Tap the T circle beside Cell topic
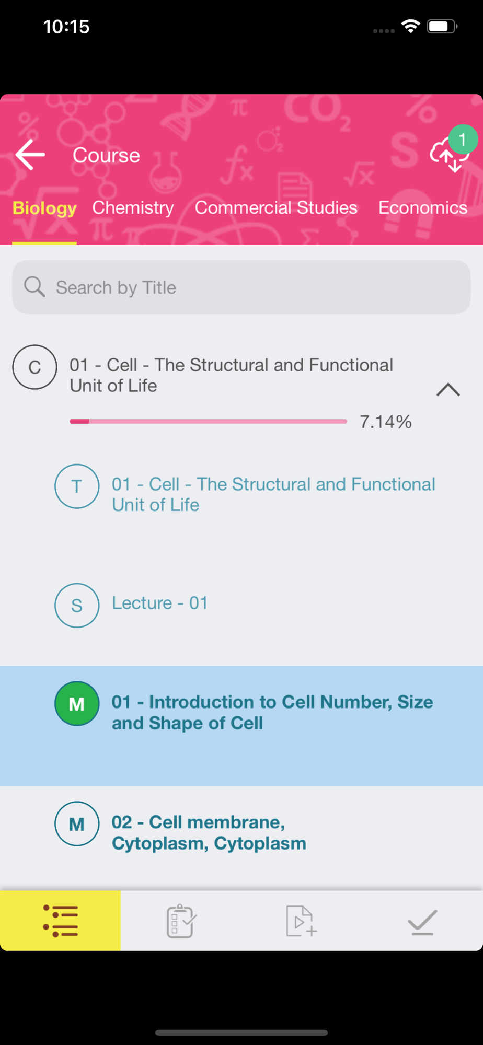Screen dimensions: 483x1045 coord(77,486)
